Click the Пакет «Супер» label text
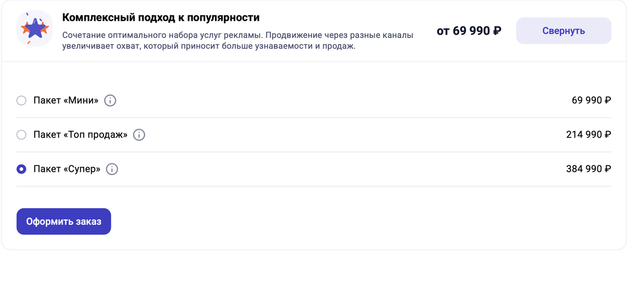The height and width of the screenshot is (281, 643). [67, 169]
